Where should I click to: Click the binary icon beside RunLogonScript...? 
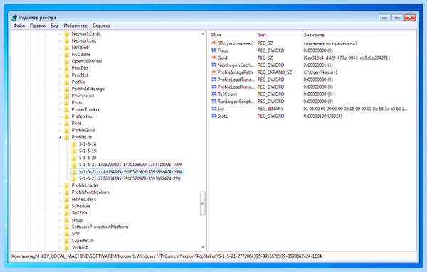click(213, 102)
